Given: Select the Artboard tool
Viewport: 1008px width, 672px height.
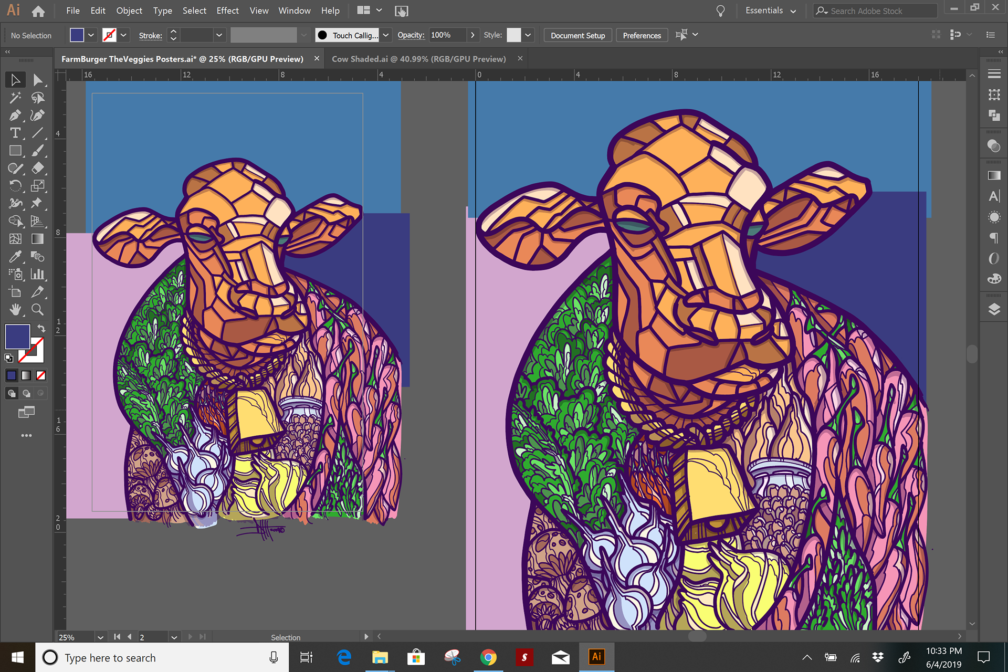Looking at the screenshot, I should [x=15, y=292].
